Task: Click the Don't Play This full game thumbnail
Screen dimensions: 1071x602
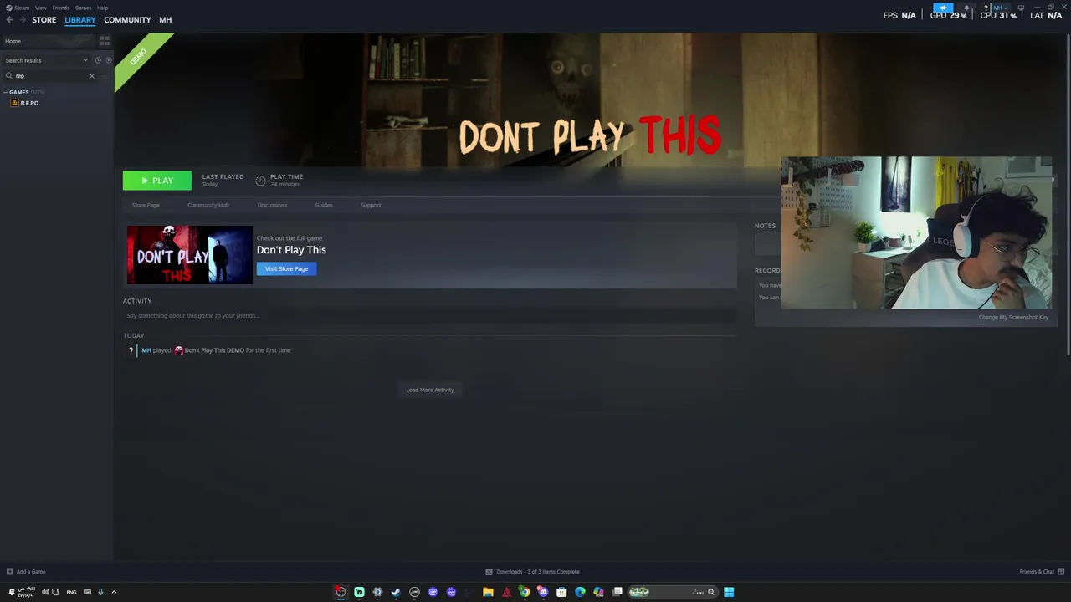Action: coord(190,255)
